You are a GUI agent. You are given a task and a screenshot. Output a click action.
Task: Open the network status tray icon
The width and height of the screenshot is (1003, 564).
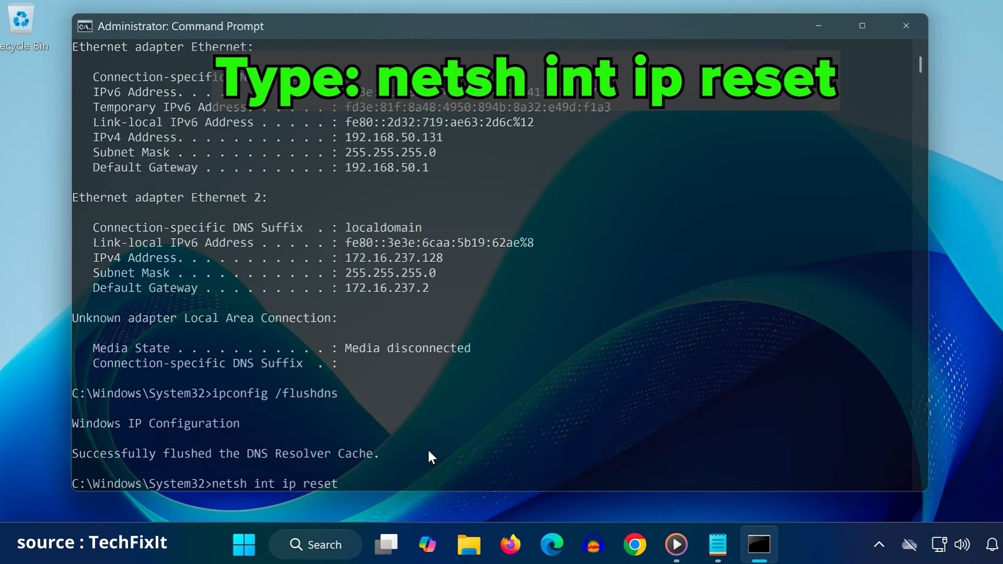[939, 545]
